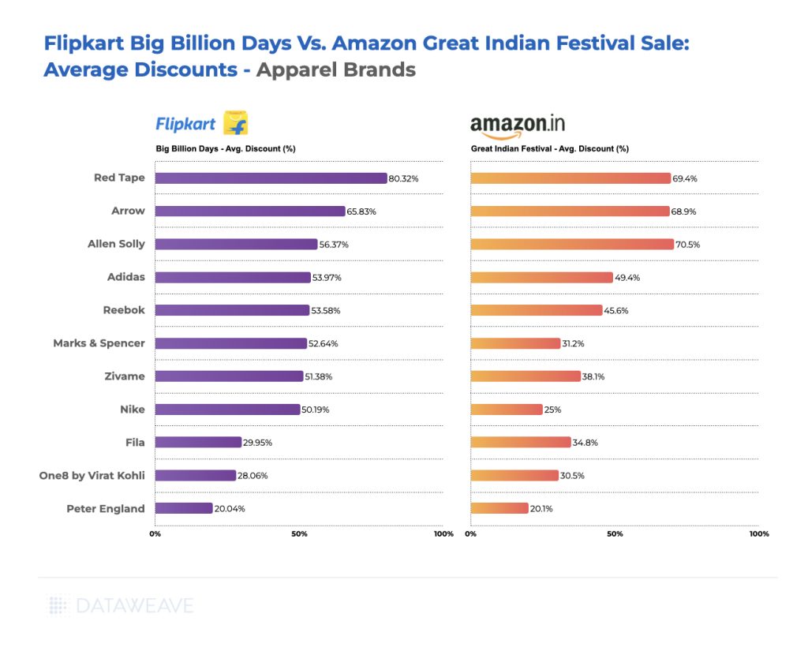Select the orange Allen Solly bar on Amazon
Viewport: 808px width, 666px height.
(x=572, y=245)
